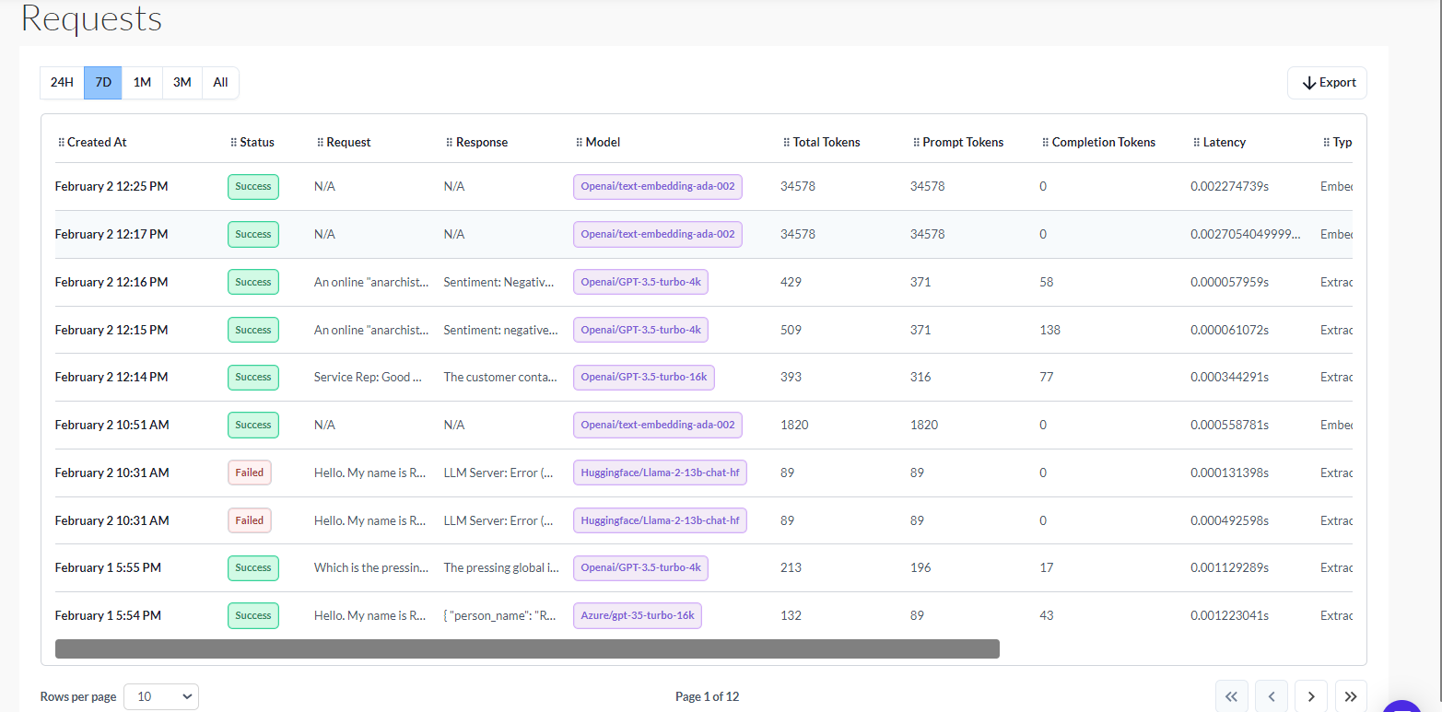
Task: Click drag handle icon beside Response header
Action: coord(449,143)
